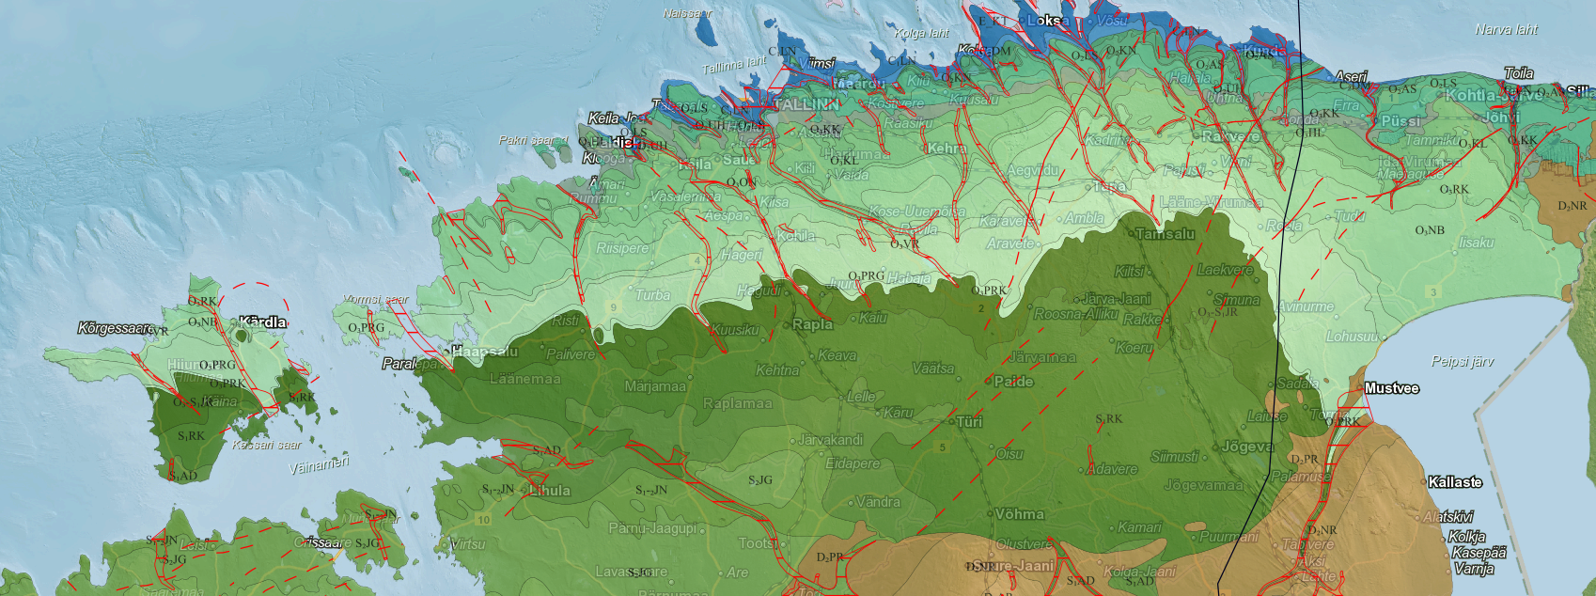Select the Kohtla-Järve city label
Screen dimensions: 1596x596
pos(1493,96)
